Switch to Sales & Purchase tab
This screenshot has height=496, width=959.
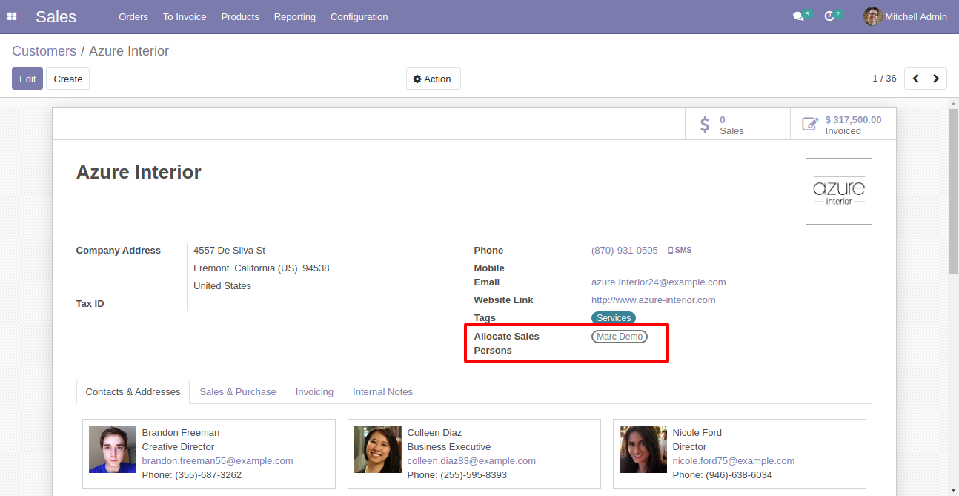coord(238,391)
